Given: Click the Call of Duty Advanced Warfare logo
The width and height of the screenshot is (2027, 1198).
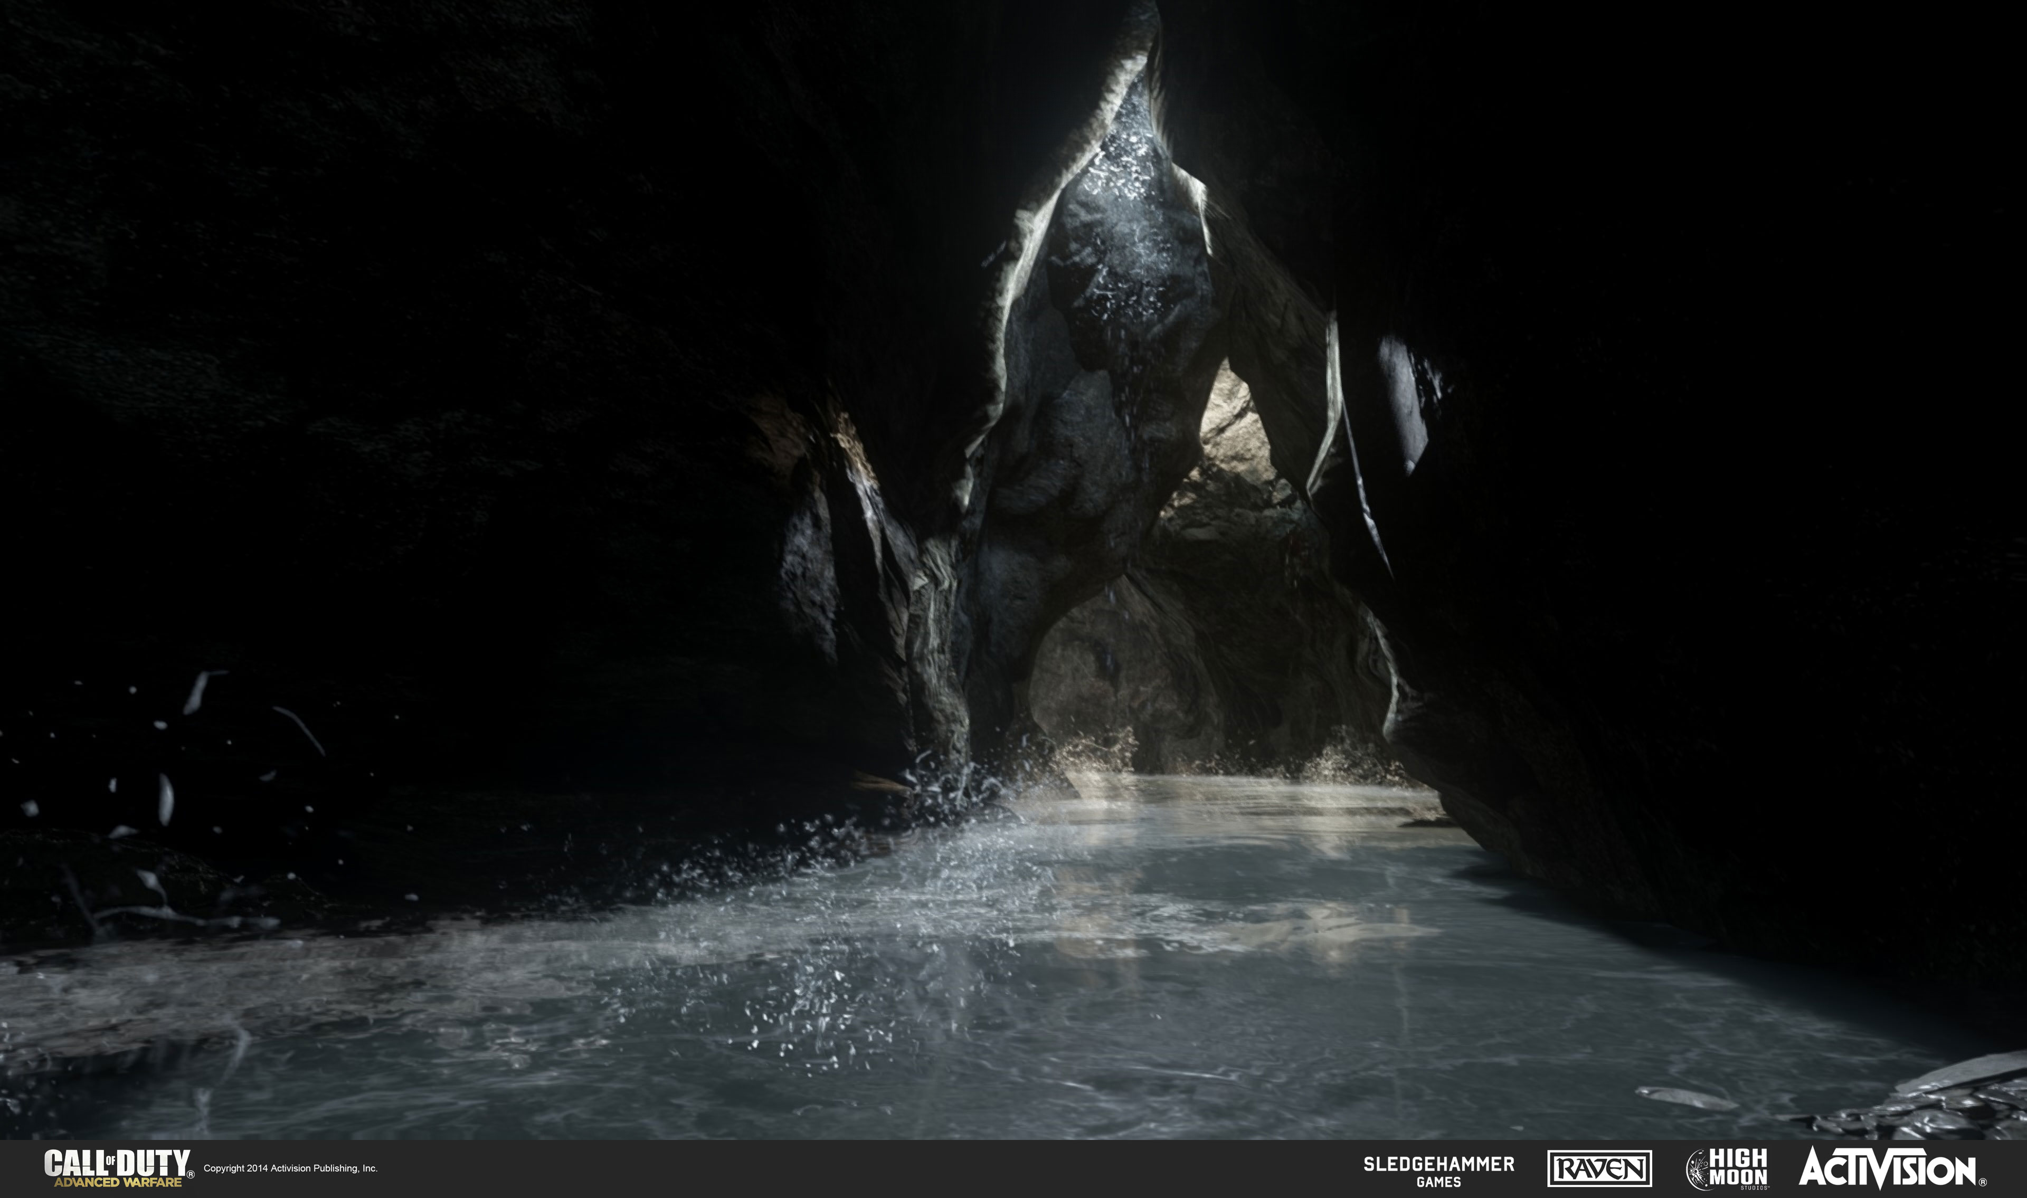Looking at the screenshot, I should click(119, 1168).
